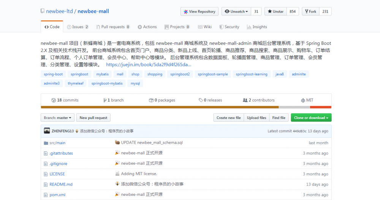The height and width of the screenshot is (200, 380).
Task: Open the Actions tab
Action: pos(147,27)
